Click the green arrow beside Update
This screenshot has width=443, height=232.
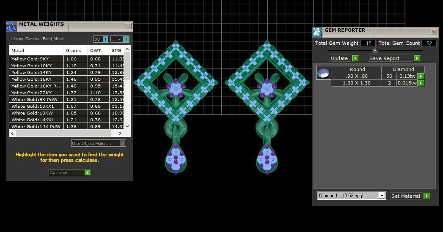tap(355, 58)
